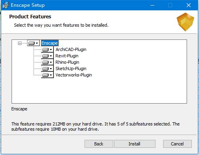
Task: Click the 'Product Features' heading
Action: click(30, 17)
